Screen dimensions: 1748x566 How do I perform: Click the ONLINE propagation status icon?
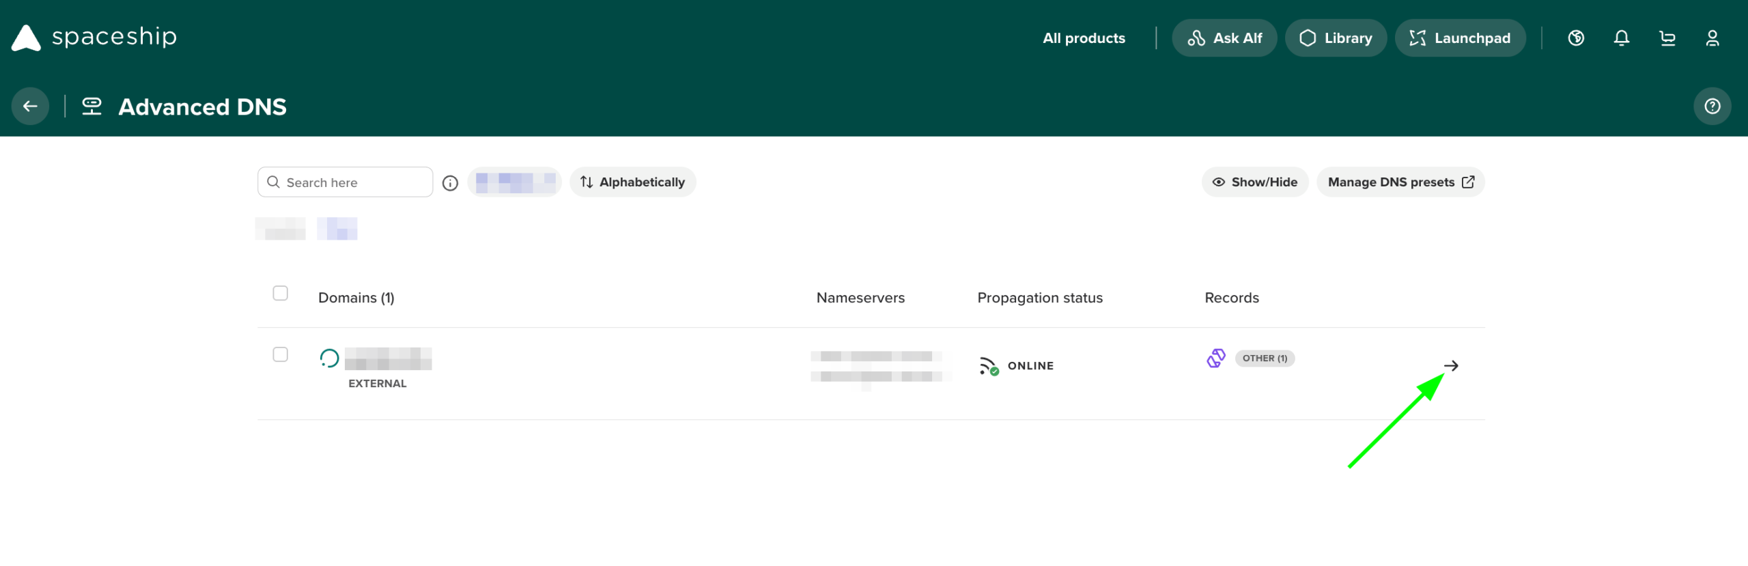pyautogui.click(x=989, y=367)
